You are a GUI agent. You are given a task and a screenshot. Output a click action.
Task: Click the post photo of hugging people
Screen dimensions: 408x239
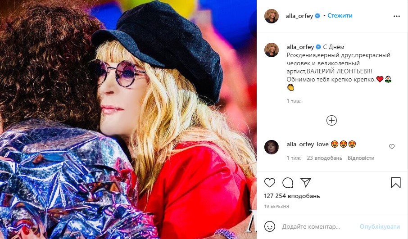(128, 119)
